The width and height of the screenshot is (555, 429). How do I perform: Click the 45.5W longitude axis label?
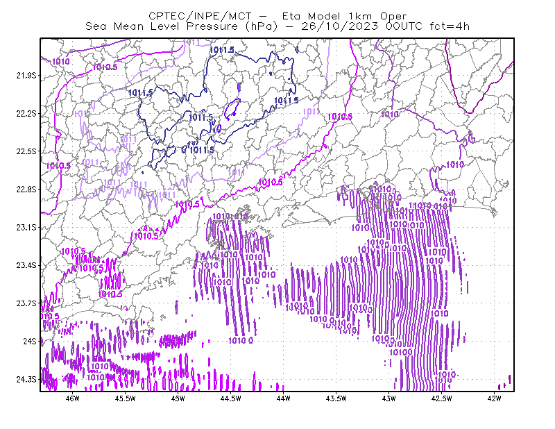[126, 398]
